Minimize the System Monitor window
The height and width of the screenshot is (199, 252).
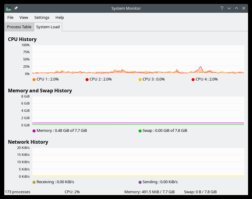click(x=229, y=8)
